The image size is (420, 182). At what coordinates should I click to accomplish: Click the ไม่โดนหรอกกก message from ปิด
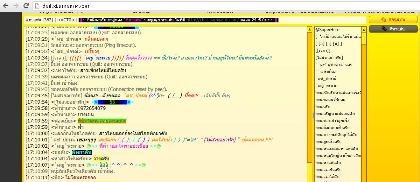tap(81, 177)
